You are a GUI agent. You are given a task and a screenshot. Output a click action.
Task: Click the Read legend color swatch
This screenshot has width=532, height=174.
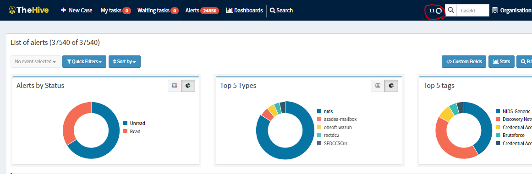[125, 131]
